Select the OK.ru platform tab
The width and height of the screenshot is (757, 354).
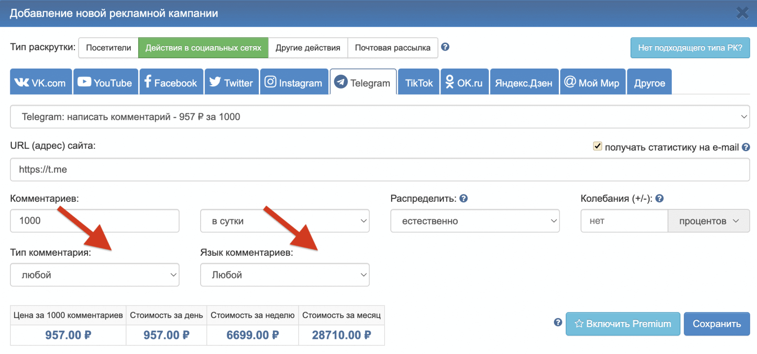pyautogui.click(x=464, y=82)
